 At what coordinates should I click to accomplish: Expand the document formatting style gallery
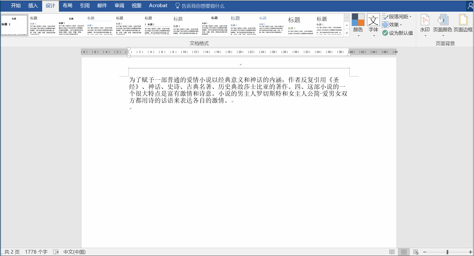tap(347, 33)
